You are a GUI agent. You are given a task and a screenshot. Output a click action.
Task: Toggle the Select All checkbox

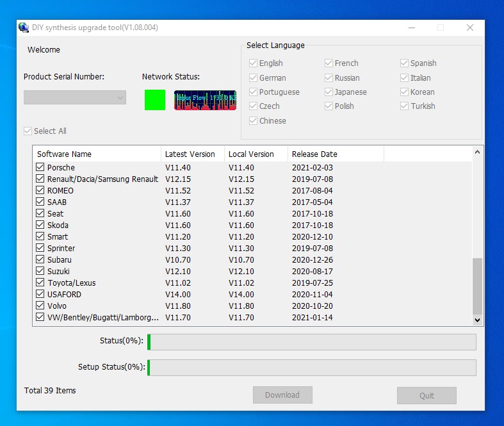coord(28,131)
